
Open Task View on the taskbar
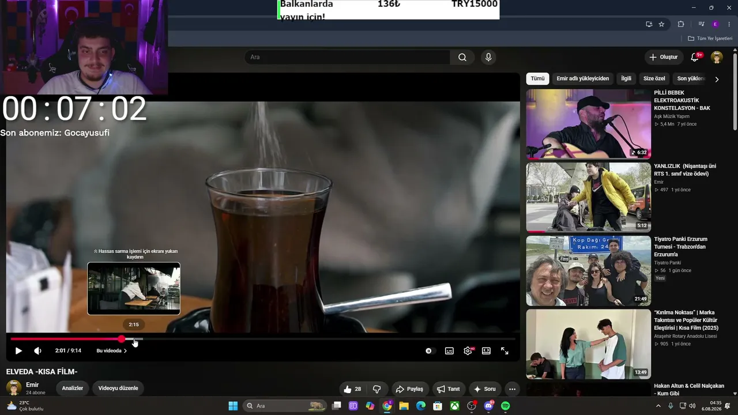pos(337,406)
